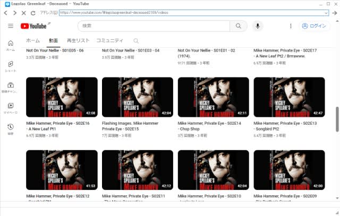Click the go arrow beside the address bar

334,13
